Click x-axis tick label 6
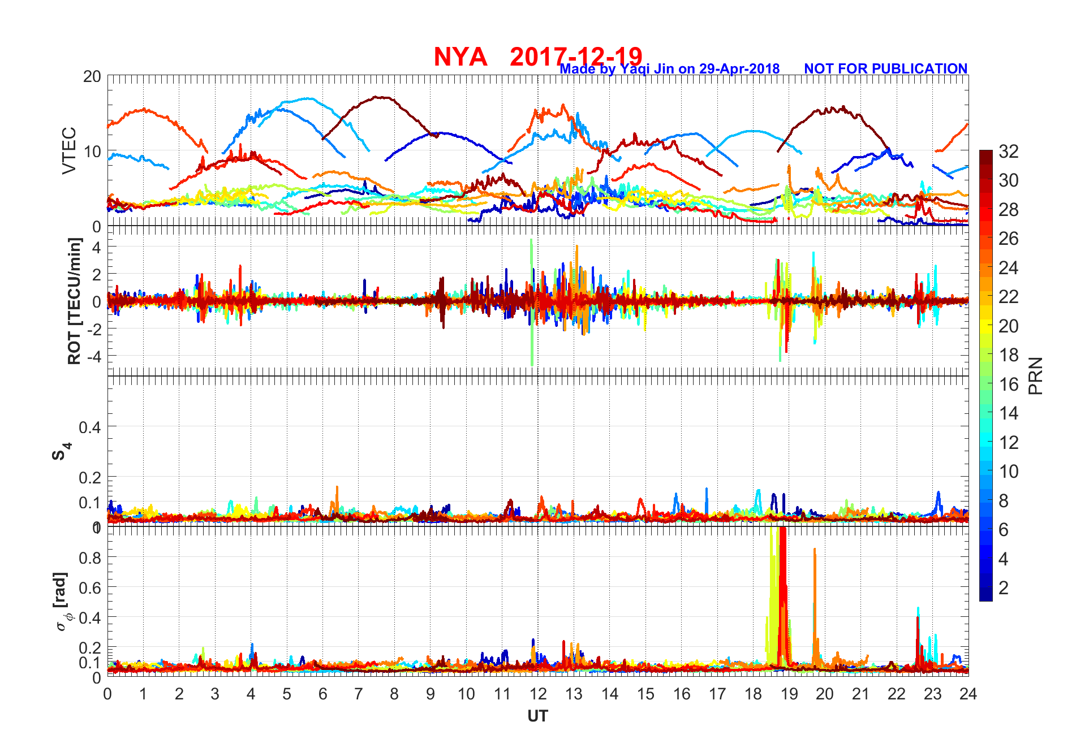 pos(322,694)
